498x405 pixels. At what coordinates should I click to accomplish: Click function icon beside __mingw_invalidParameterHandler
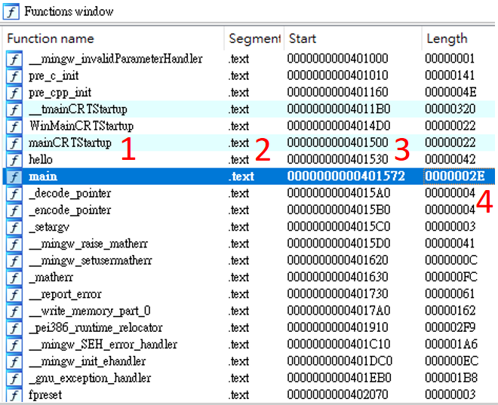(x=14, y=59)
